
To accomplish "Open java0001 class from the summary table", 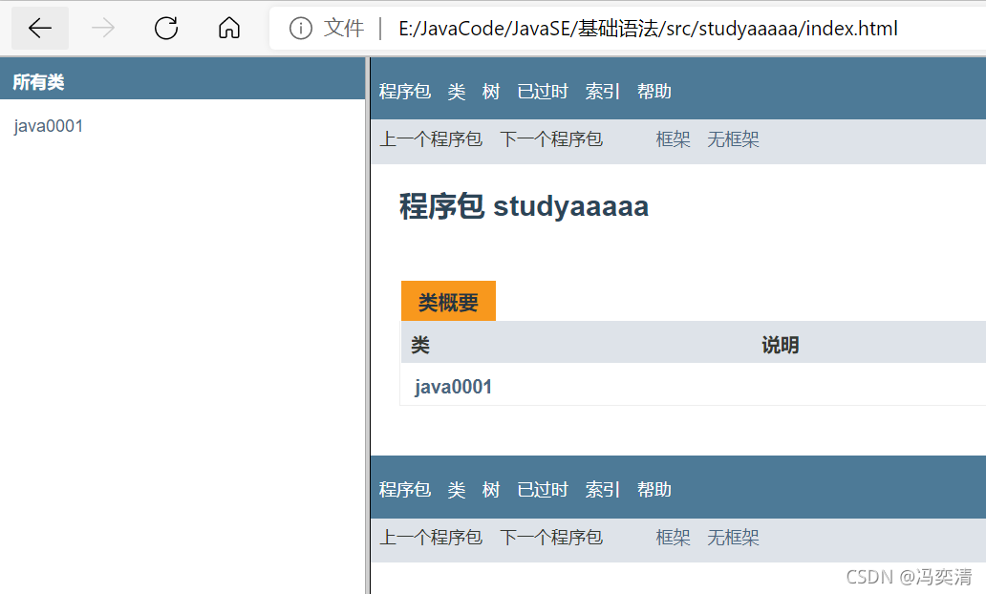I will click(x=451, y=387).
